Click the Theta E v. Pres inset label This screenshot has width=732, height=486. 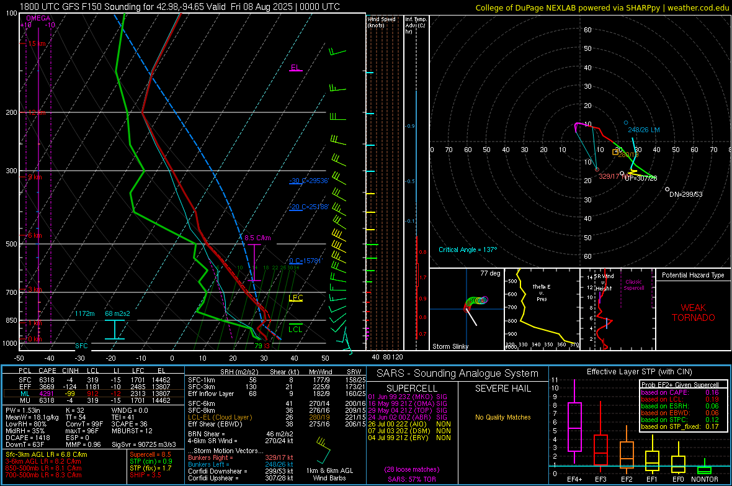point(542,292)
